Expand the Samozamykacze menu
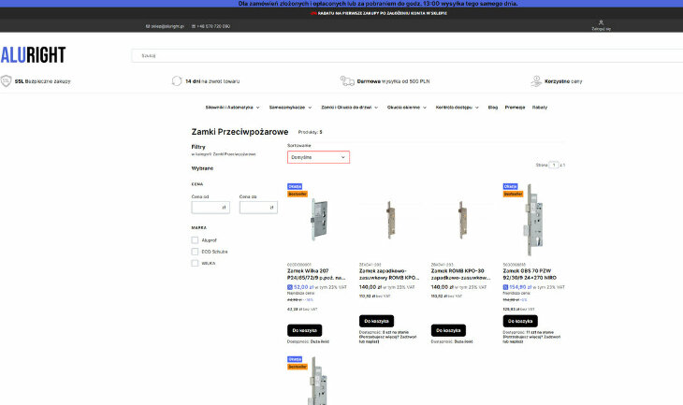This screenshot has width=683, height=405. point(290,108)
